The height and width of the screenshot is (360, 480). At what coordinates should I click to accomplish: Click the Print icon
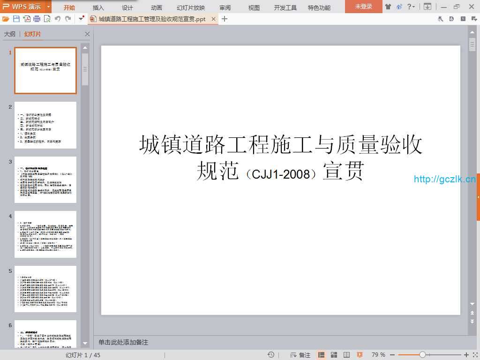pyautogui.click(x=37, y=19)
